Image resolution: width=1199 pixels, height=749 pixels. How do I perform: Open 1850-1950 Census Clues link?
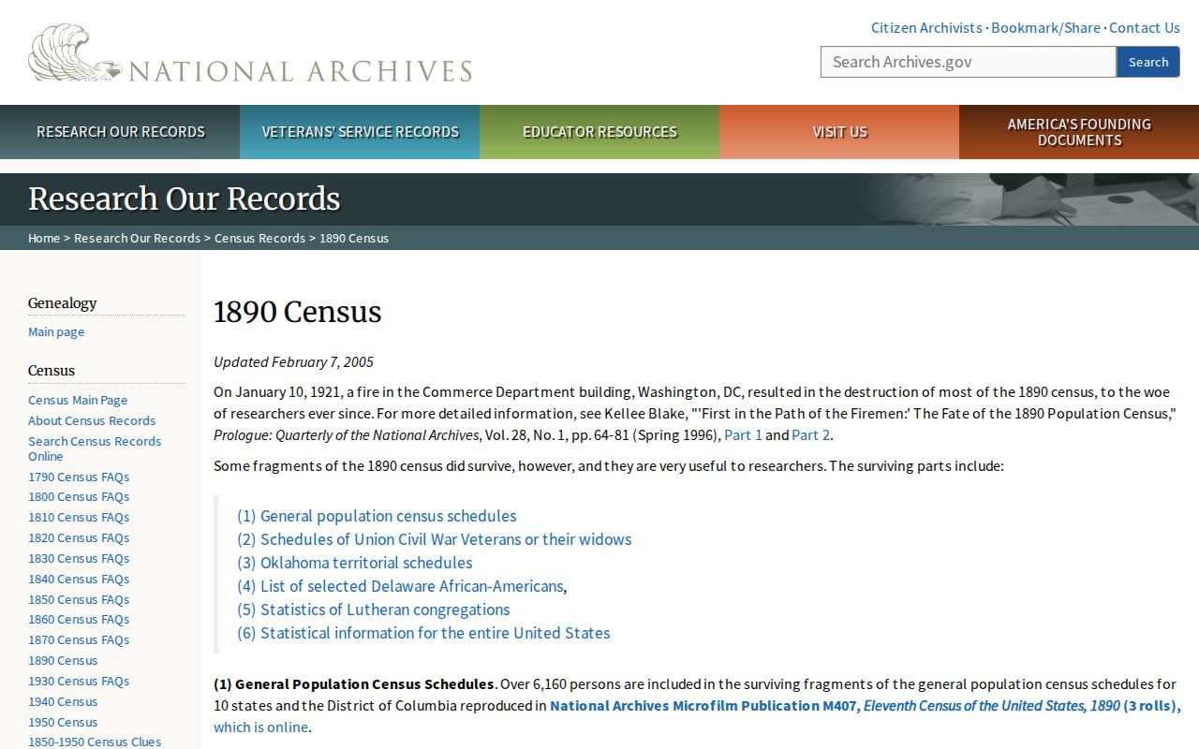tap(95, 742)
